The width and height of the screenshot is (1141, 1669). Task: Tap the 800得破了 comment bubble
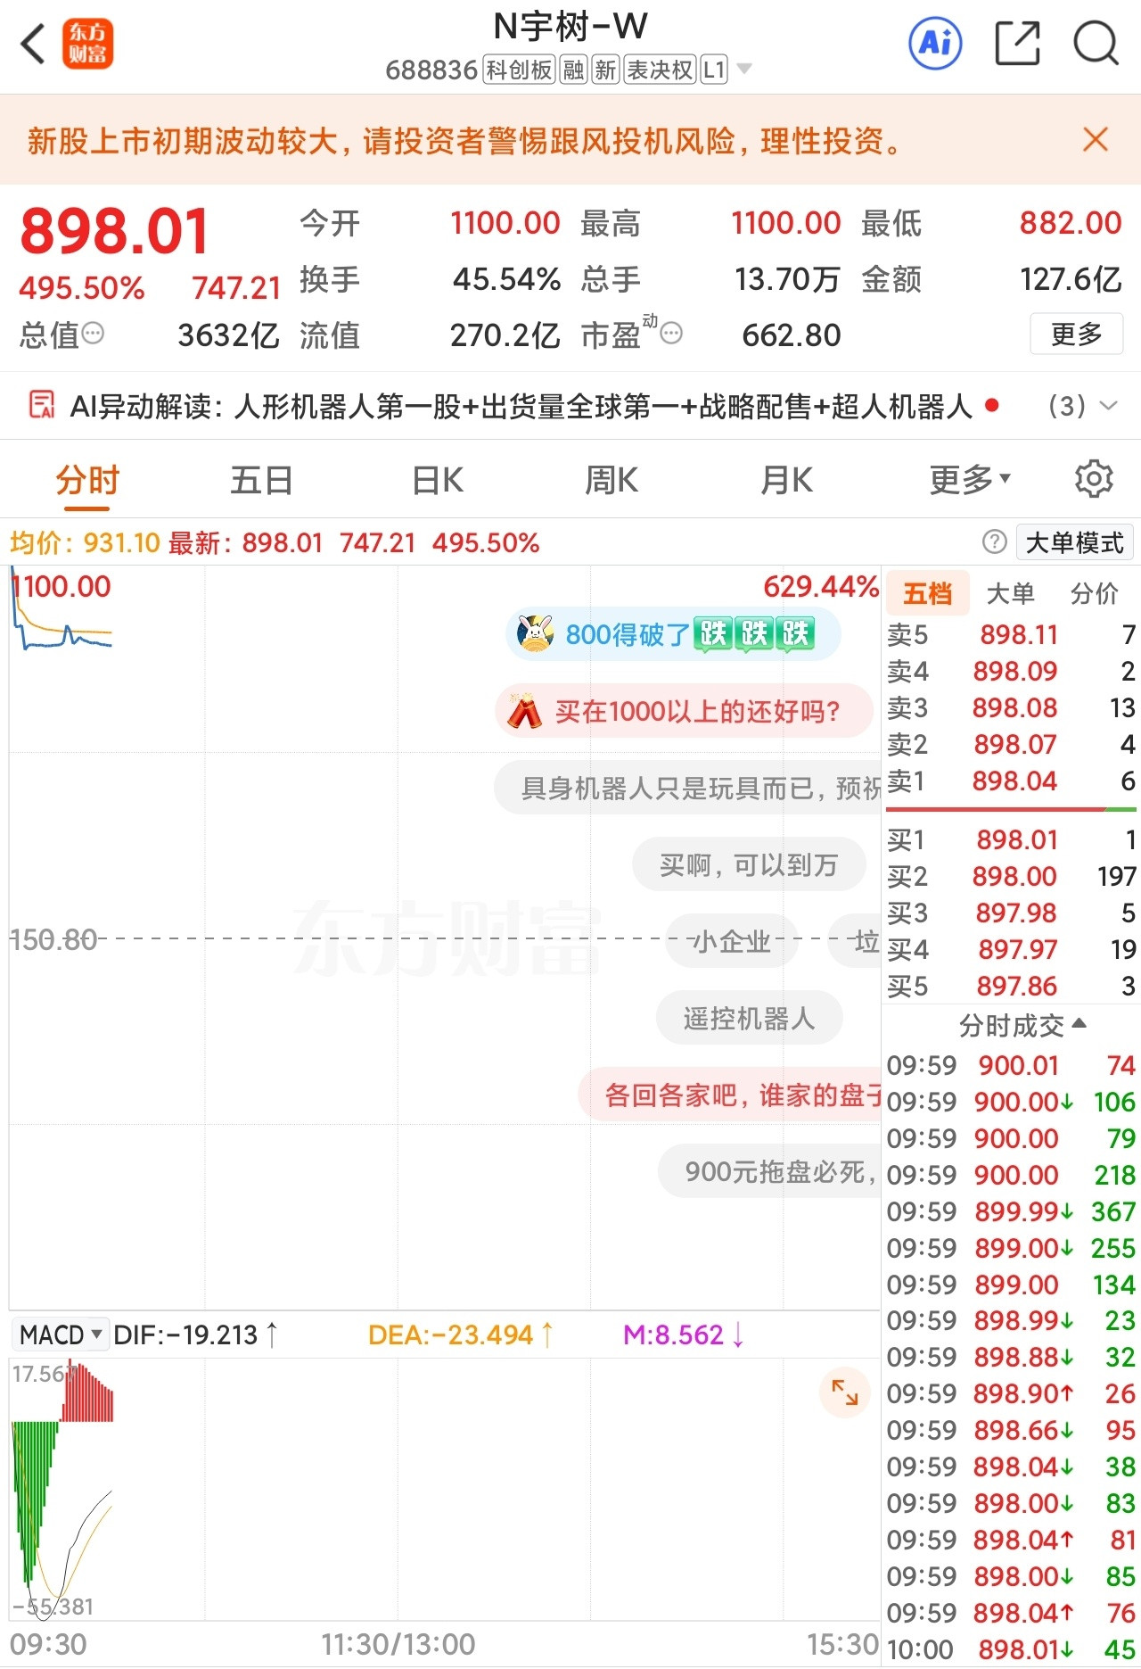673,634
